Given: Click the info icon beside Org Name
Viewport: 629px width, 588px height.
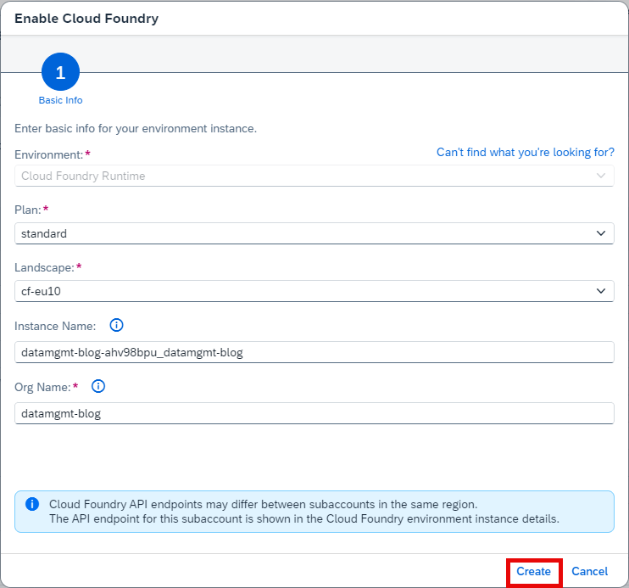Looking at the screenshot, I should click(x=98, y=386).
